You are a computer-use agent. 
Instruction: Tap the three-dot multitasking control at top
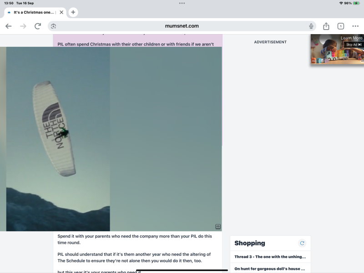coord(182,3)
